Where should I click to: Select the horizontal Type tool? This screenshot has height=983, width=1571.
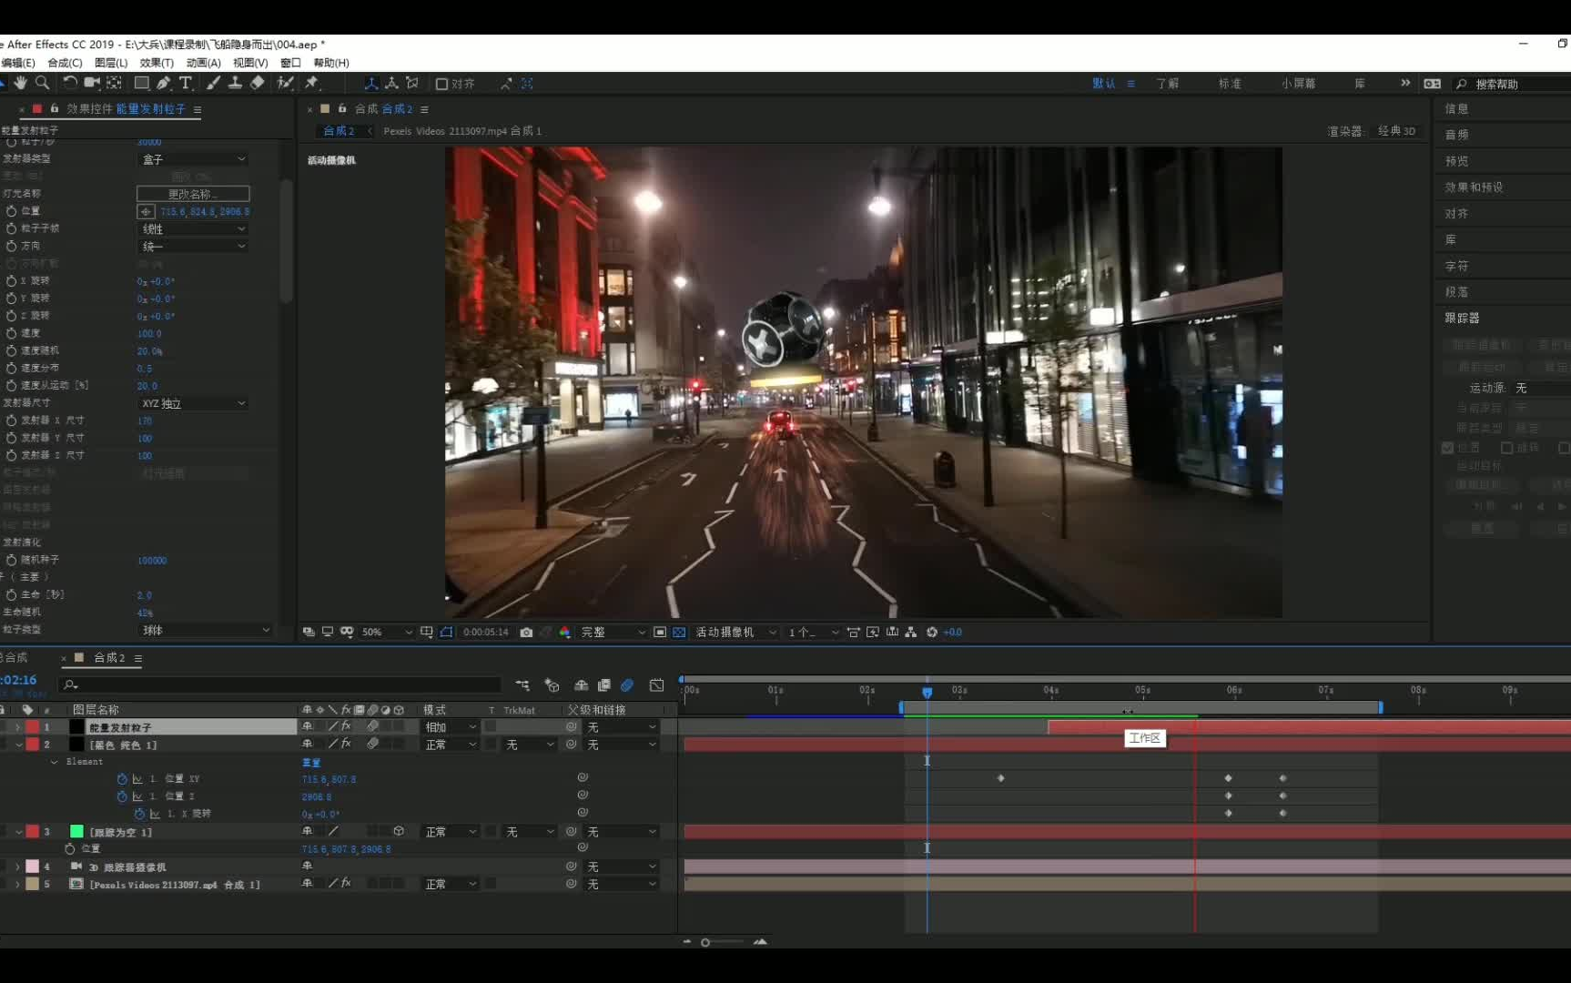[x=186, y=83]
